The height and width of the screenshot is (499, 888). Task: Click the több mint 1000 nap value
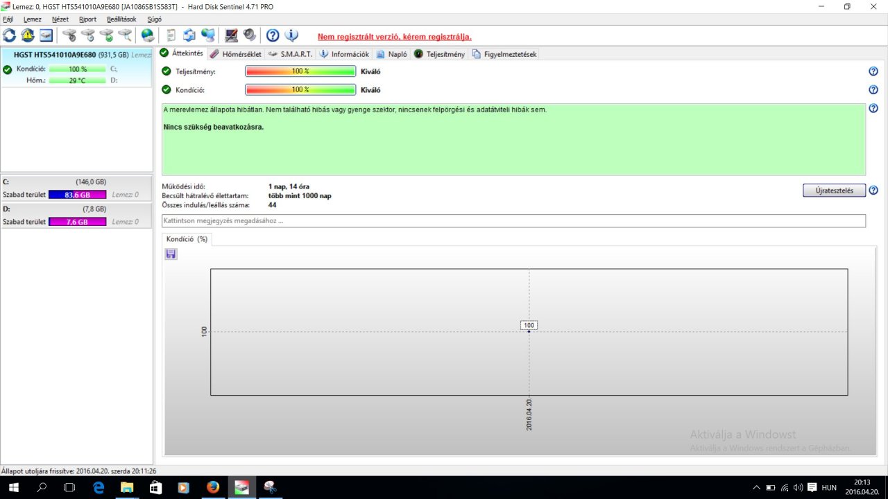point(300,195)
